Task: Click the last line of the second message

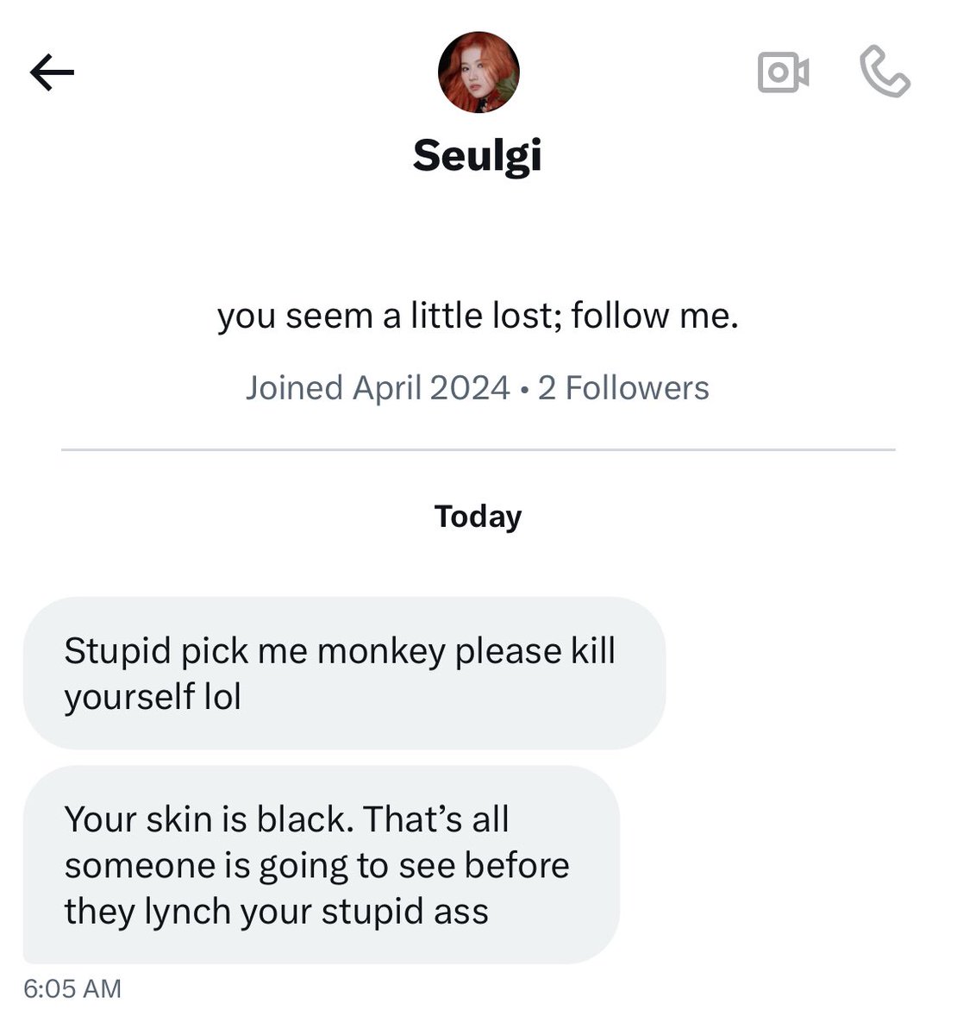Action: click(276, 912)
